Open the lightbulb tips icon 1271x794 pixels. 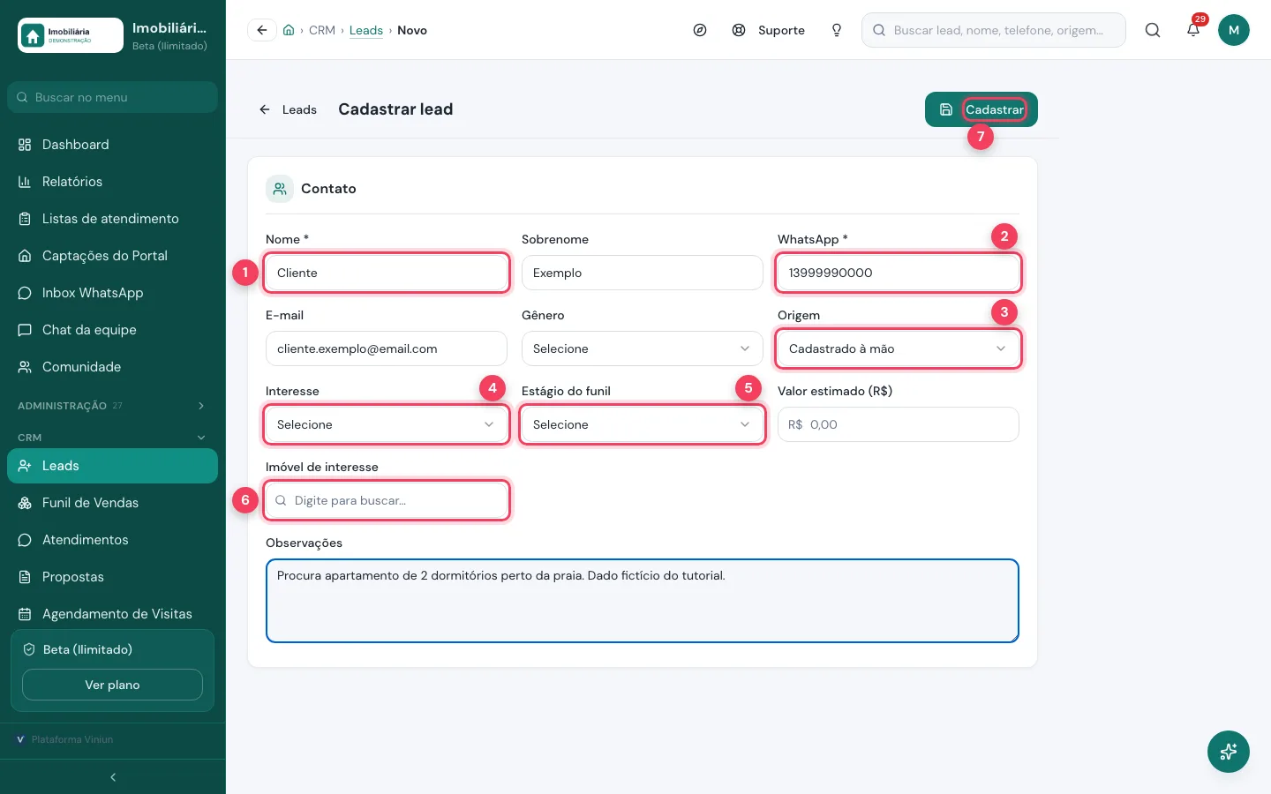coord(837,30)
